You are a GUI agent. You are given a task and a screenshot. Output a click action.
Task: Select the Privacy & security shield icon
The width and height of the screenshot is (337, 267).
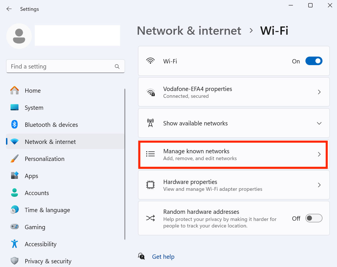(14, 261)
